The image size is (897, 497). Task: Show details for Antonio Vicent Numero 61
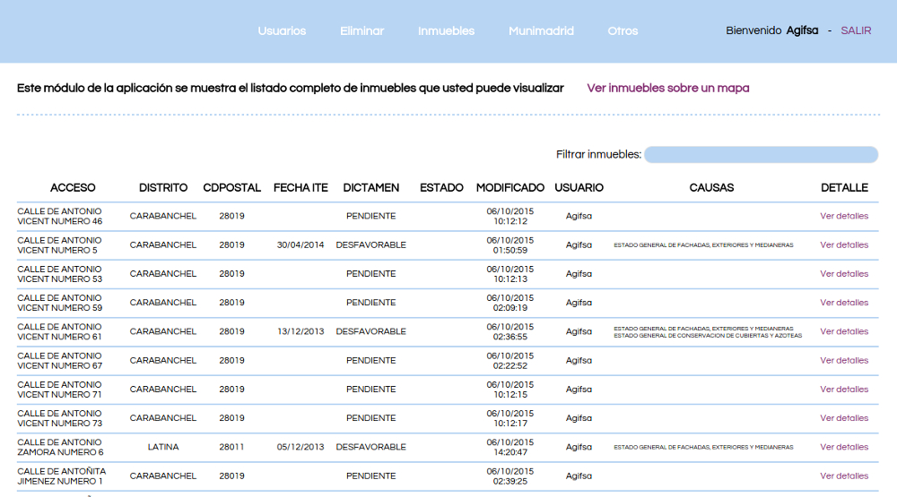click(x=844, y=331)
